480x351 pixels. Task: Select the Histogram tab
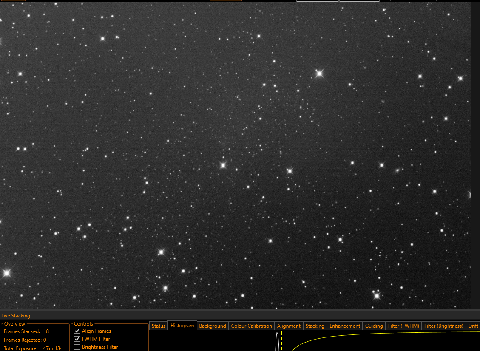coord(182,326)
